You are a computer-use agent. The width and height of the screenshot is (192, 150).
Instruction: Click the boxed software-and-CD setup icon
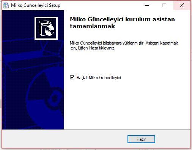pyautogui.click(x=46, y=28)
